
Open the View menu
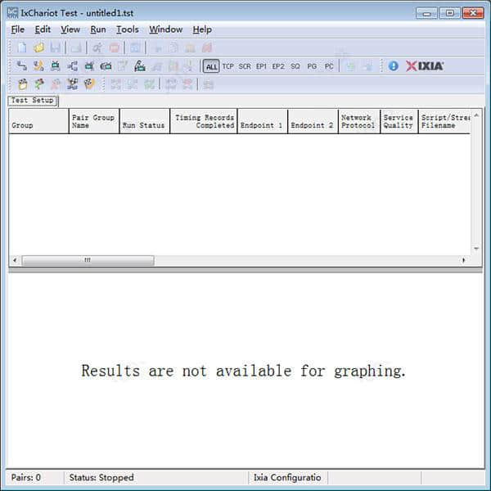[70, 29]
